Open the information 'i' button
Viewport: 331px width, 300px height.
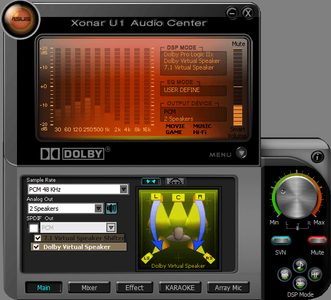(x=317, y=157)
